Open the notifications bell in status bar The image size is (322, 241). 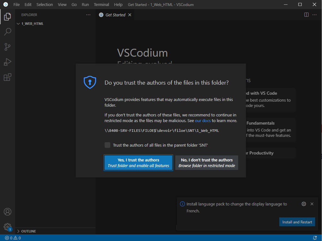pyautogui.click(x=315, y=238)
